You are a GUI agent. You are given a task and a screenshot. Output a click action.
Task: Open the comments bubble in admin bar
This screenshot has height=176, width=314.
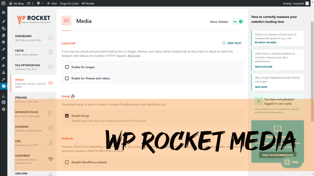(x=40, y=3)
